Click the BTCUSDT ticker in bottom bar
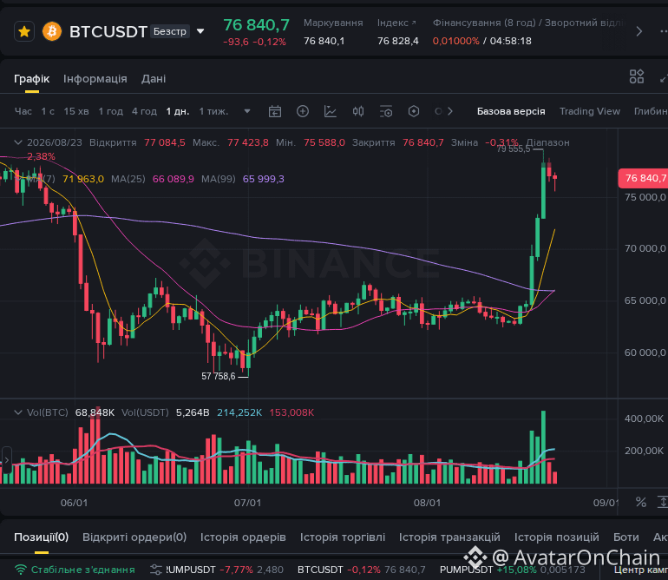 click(361, 570)
